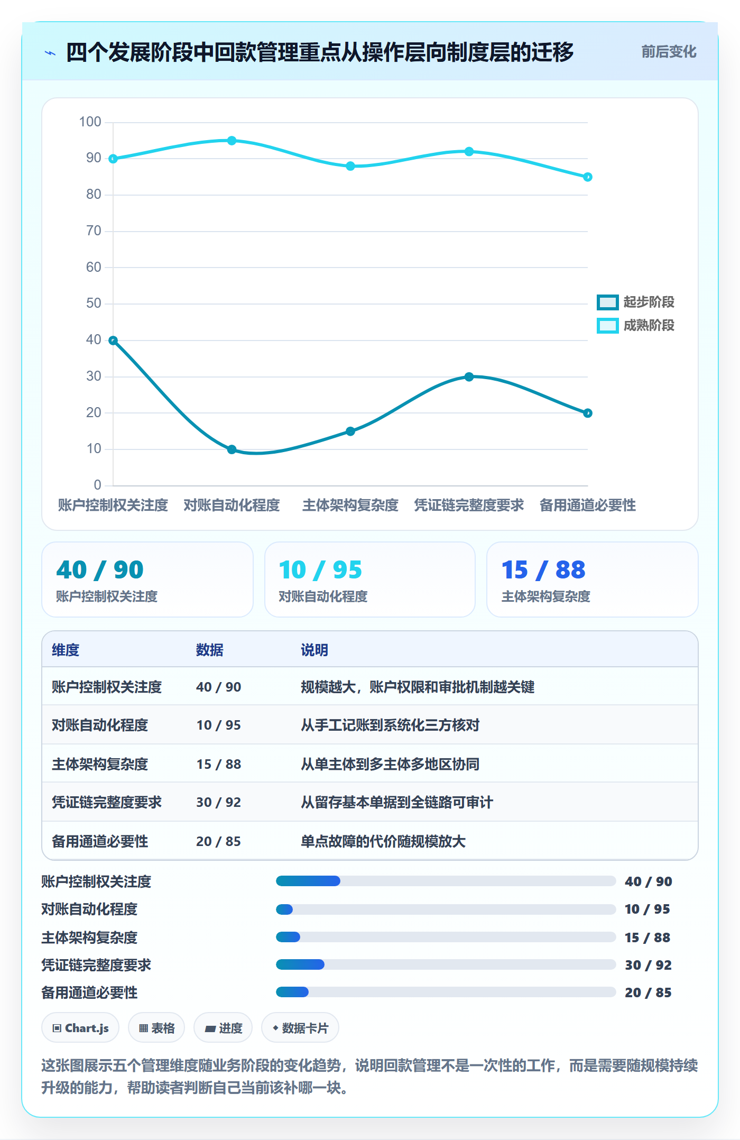This screenshot has width=740, height=1140.
Task: Open the 10 / 95 data card
Action: pos(370,580)
